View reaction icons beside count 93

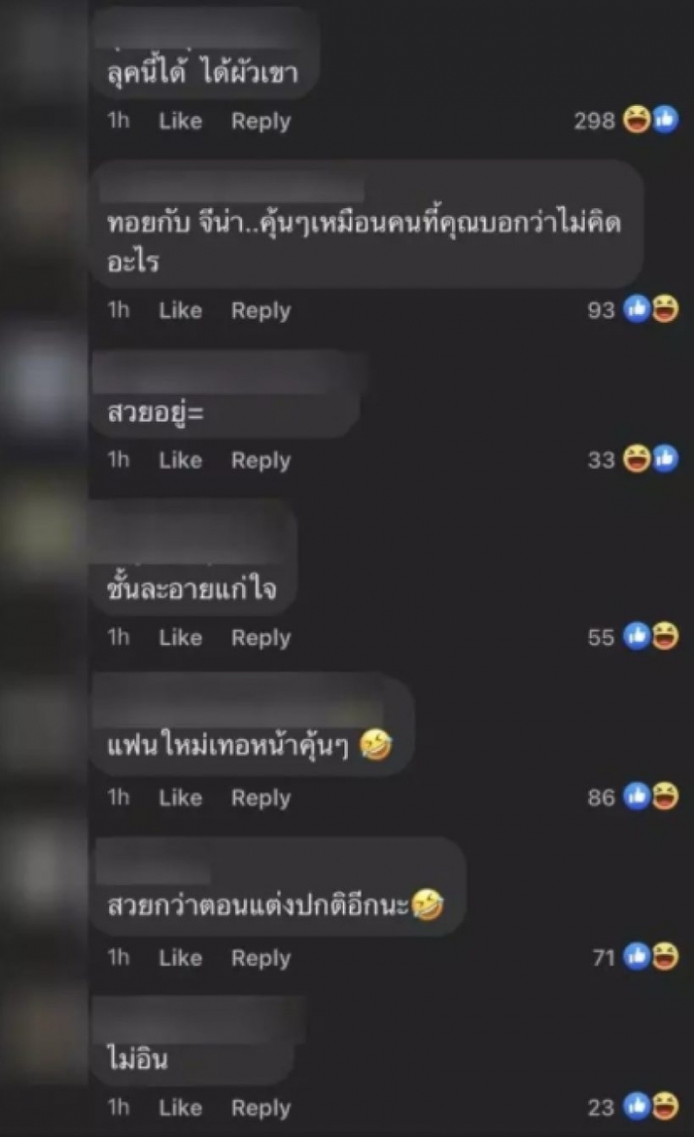click(x=651, y=309)
